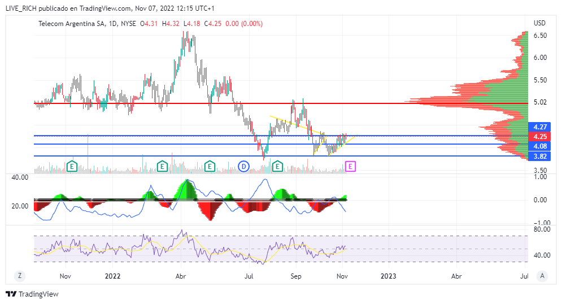
Task: Click the H4.32 high value
Action: click(x=171, y=24)
